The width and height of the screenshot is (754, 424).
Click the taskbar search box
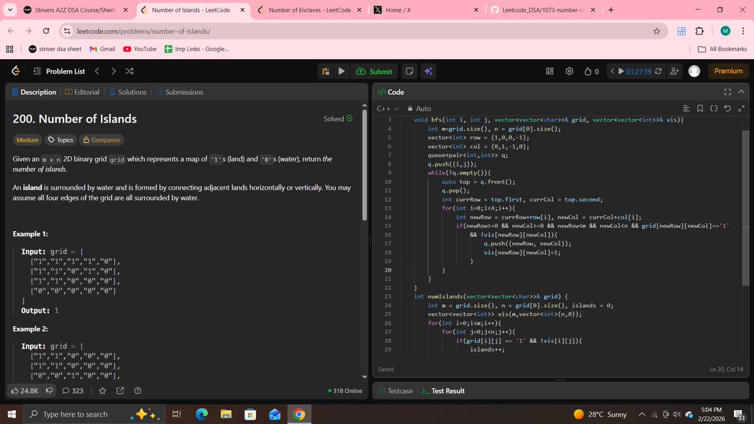click(94, 415)
